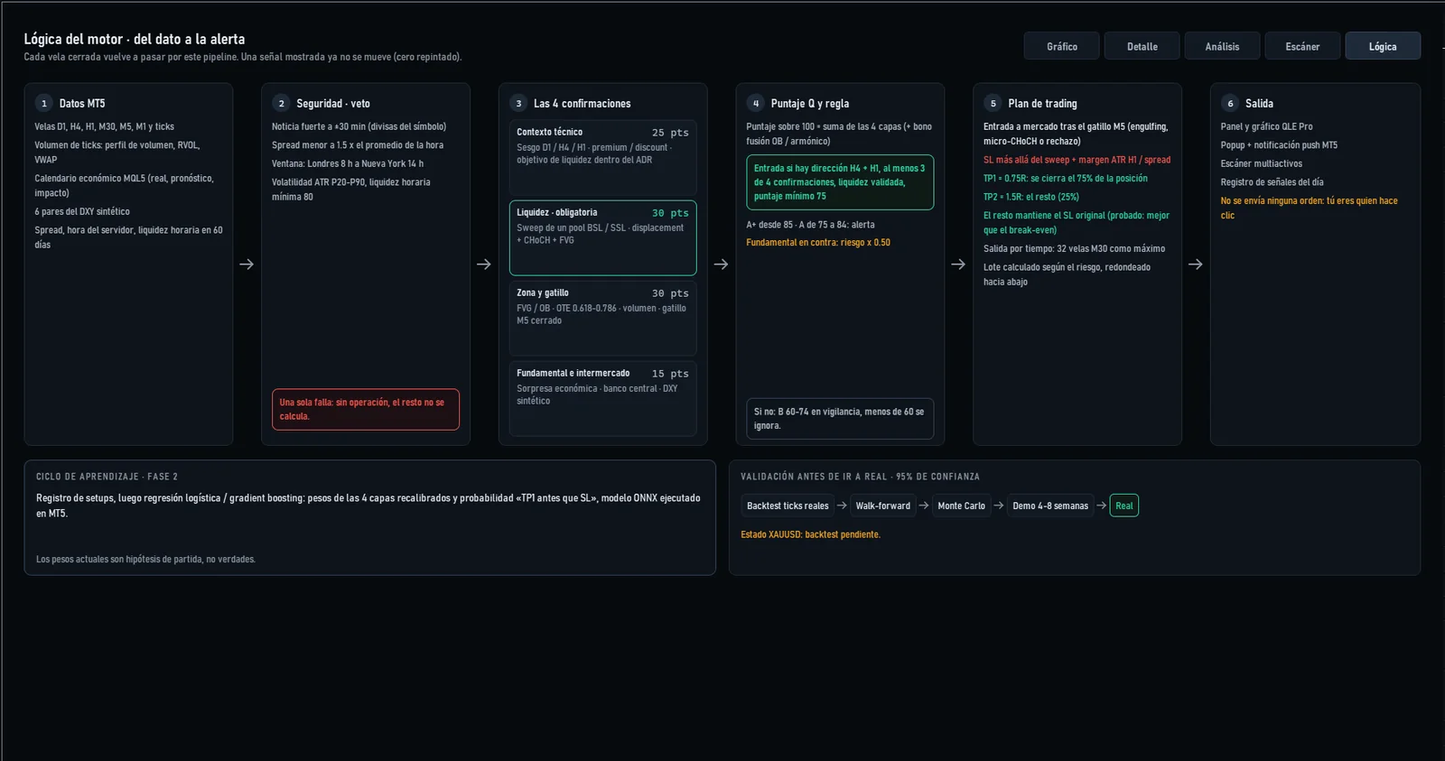Viewport: 1445px width, 761px height.
Task: Select the Demo 4-8 semanas chip
Action: 1050,506
